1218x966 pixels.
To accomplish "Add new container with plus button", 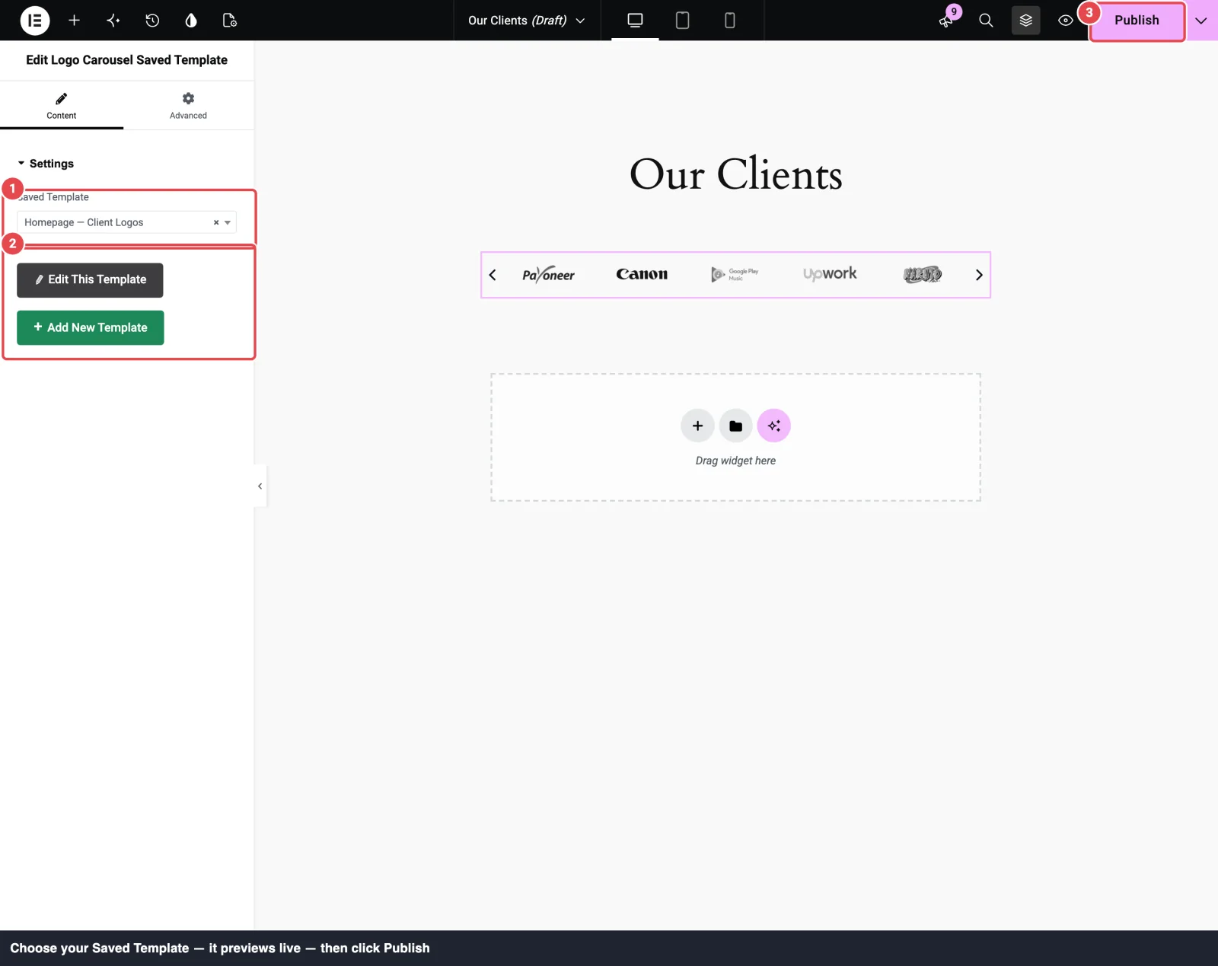I will [x=697, y=426].
